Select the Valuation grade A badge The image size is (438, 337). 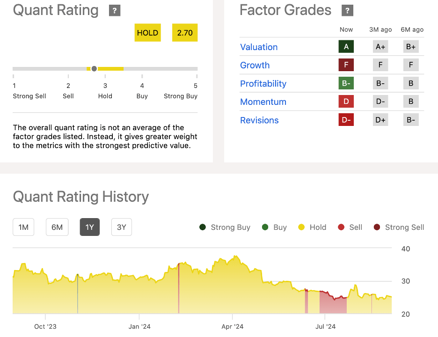(x=346, y=46)
